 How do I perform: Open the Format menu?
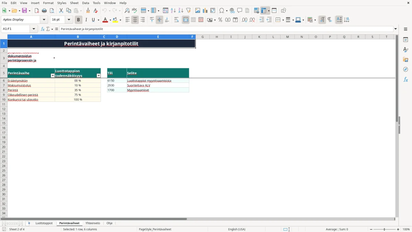[48, 3]
